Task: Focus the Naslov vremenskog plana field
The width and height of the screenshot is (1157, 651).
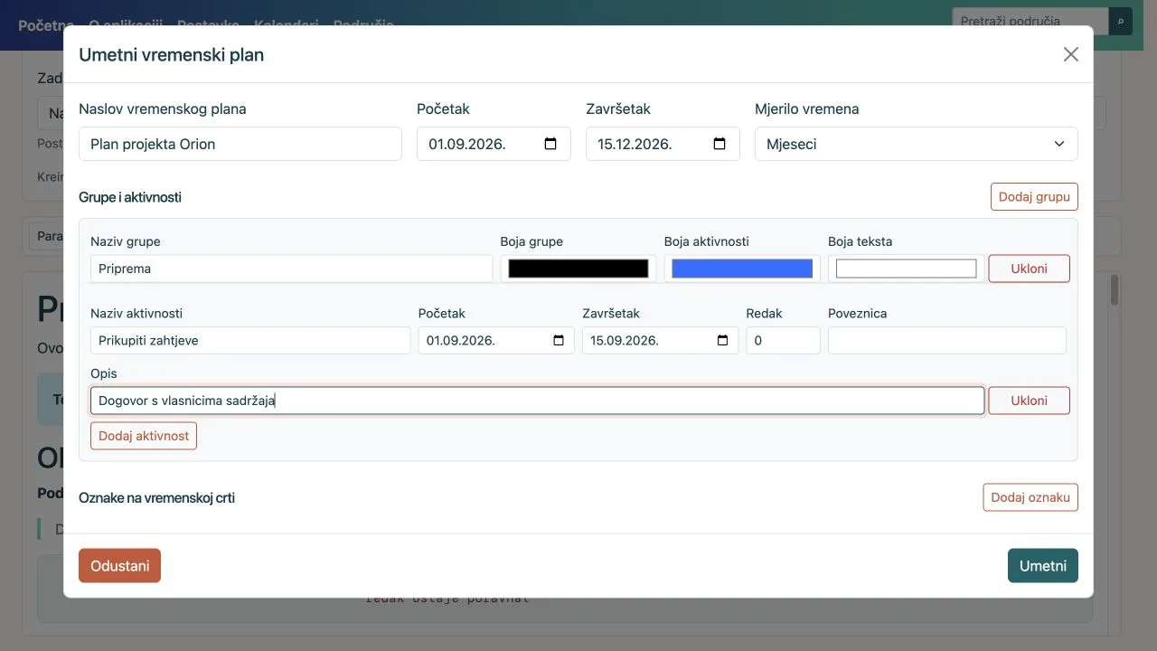Action: pos(240,144)
